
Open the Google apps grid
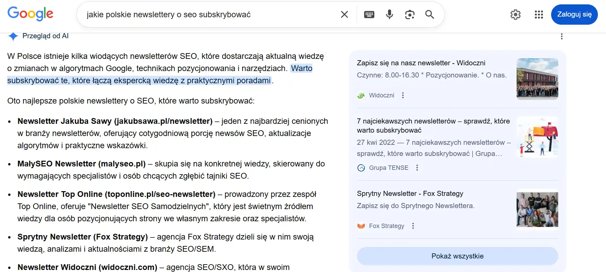(x=538, y=15)
